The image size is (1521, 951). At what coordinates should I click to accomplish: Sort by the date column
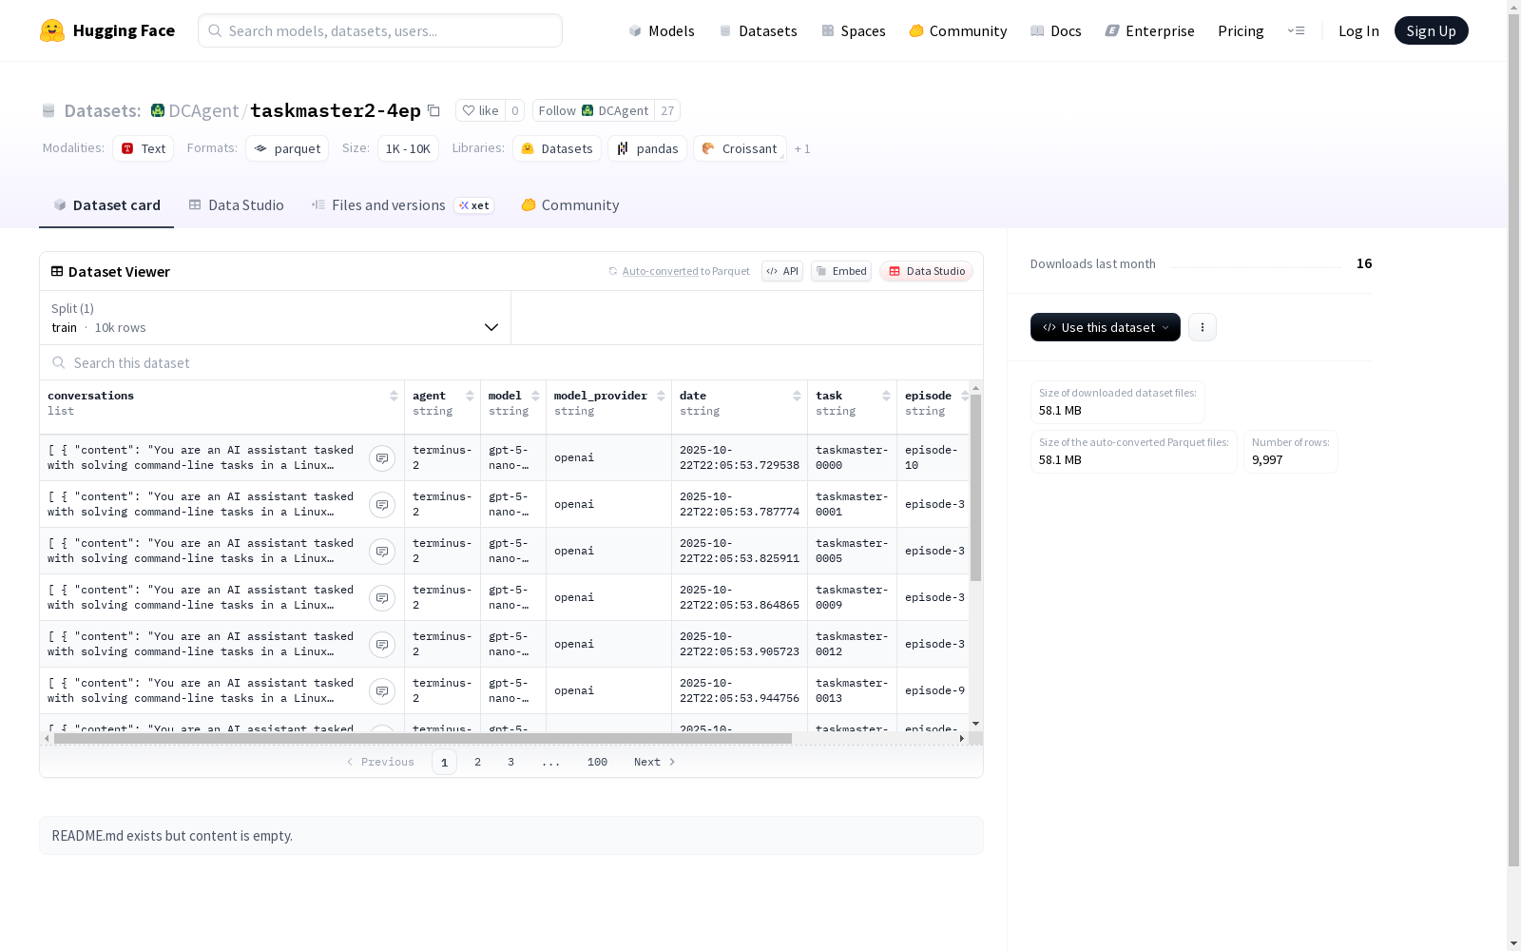(797, 396)
